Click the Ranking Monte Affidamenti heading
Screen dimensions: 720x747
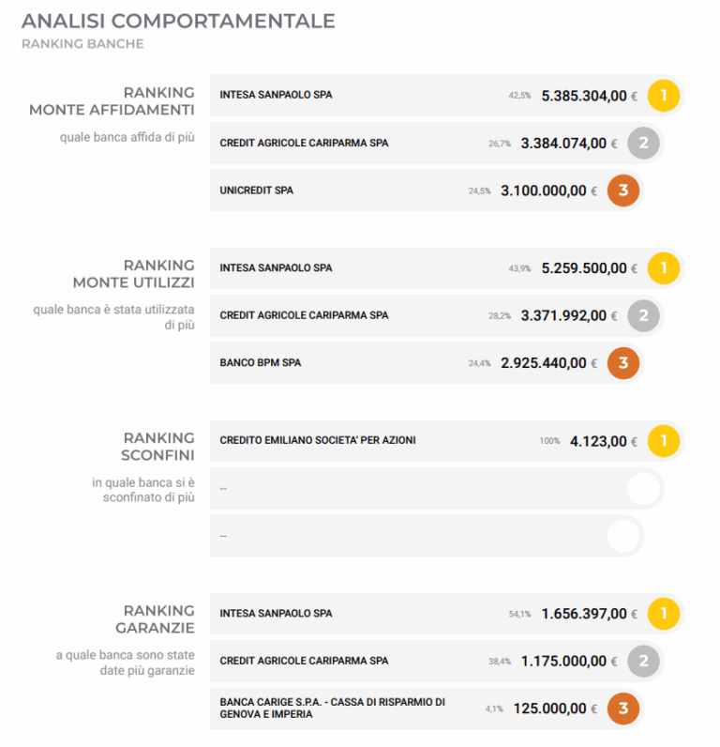pyautogui.click(x=112, y=101)
